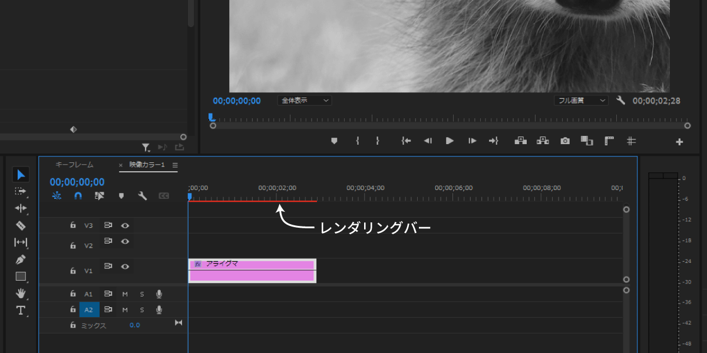This screenshot has height=353, width=707.
Task: Toggle V1 track lock
Action: [73, 271]
